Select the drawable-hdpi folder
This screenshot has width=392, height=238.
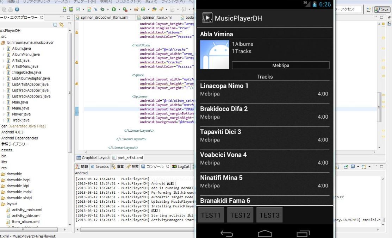18,180
